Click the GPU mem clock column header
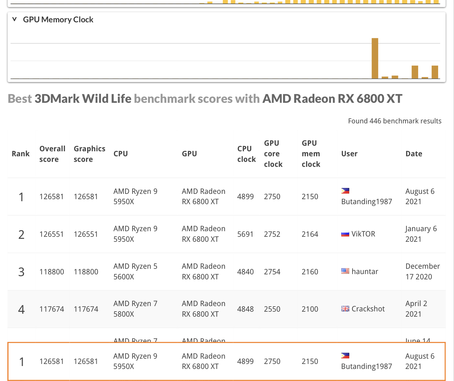 [x=311, y=154]
